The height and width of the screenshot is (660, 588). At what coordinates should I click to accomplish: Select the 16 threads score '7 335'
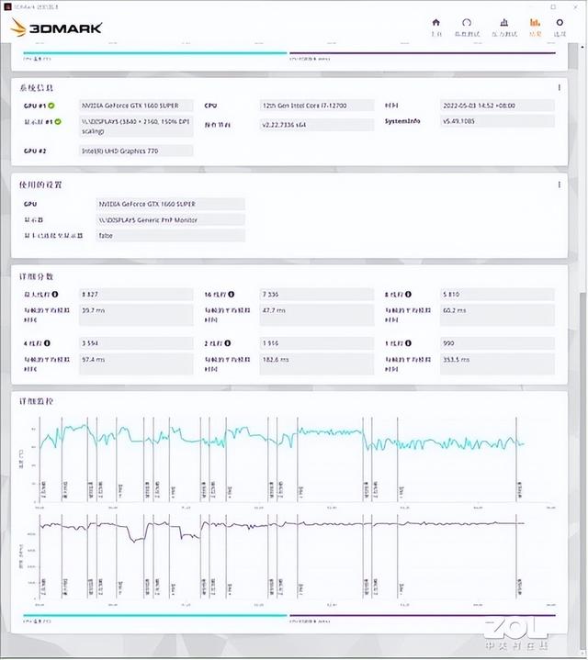click(317, 295)
